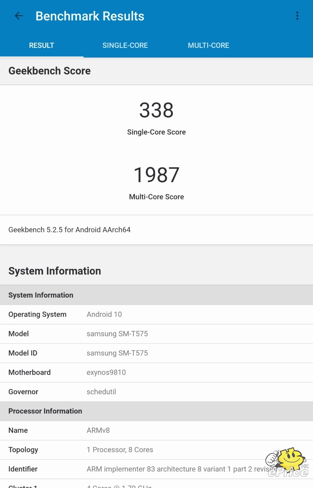Tap Geekbench 5.2.5 for Android AArch64 text
Image resolution: width=313 pixels, height=488 pixels.
point(69,230)
